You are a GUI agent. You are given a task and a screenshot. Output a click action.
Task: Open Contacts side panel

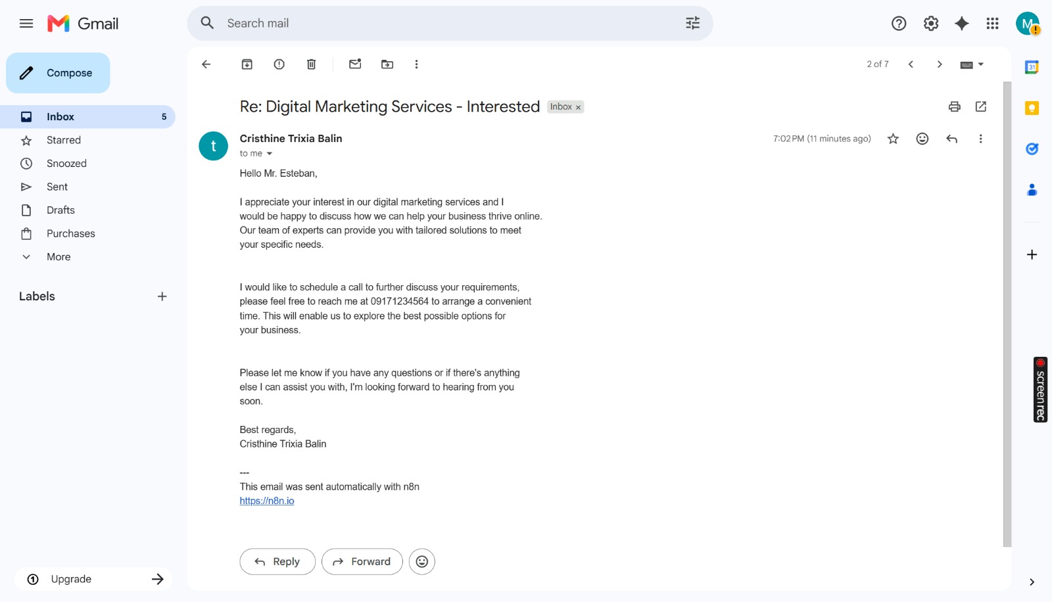1032,190
